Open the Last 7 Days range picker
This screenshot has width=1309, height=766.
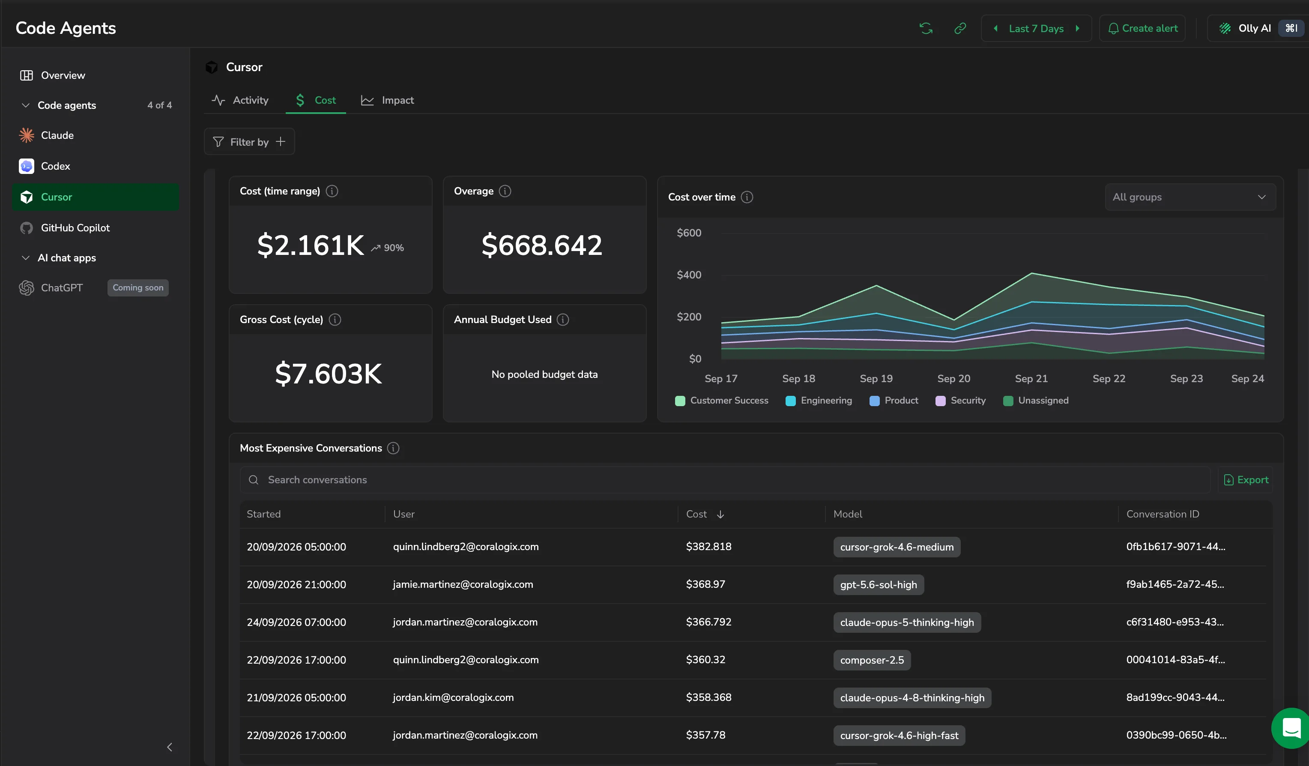[1036, 29]
